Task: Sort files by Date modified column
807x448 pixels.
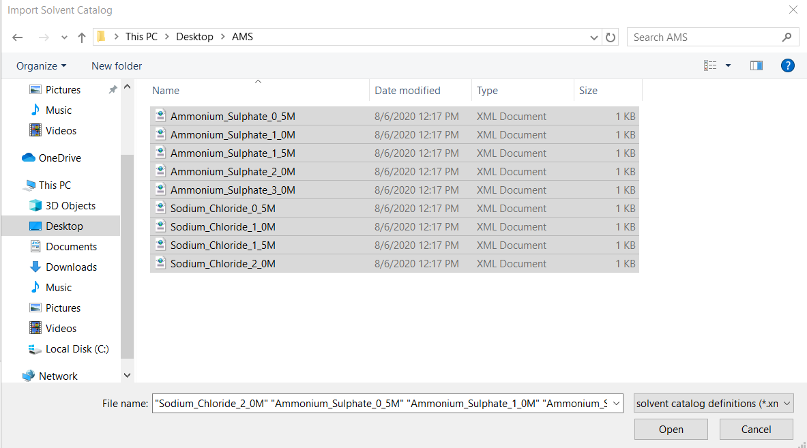Action: click(x=407, y=90)
